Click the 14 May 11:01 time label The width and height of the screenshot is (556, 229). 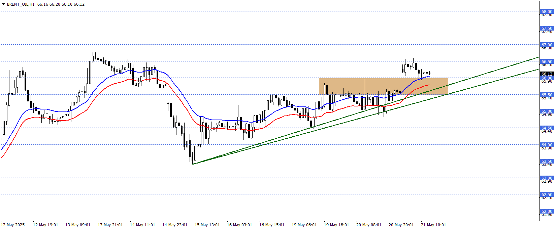[x=142, y=225]
